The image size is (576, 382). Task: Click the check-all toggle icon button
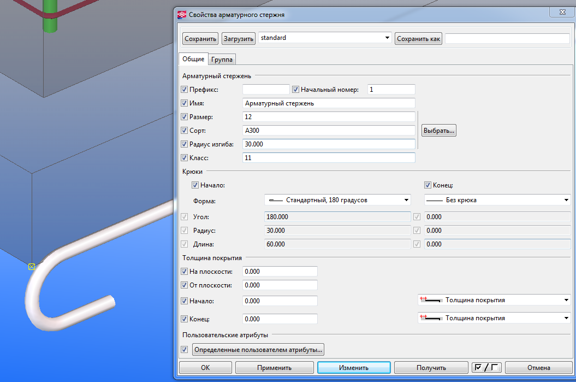486,368
